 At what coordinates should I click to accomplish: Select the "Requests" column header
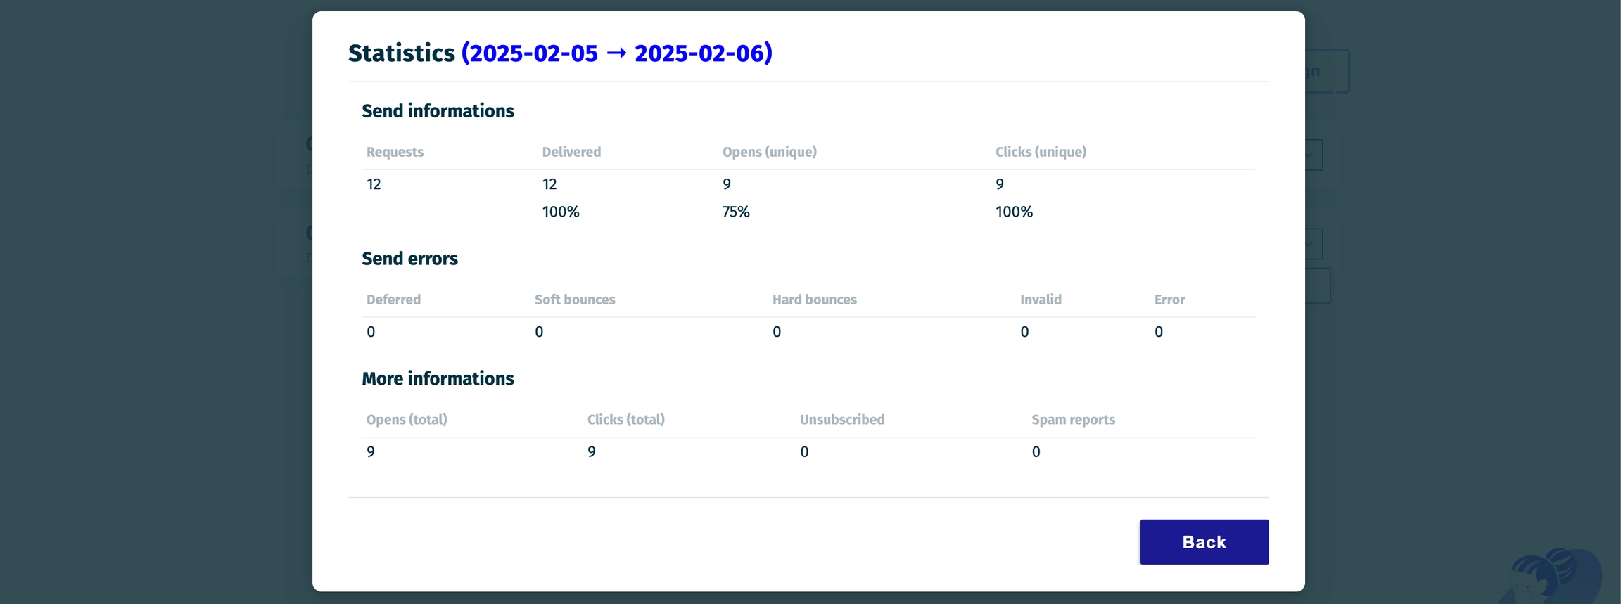(x=395, y=152)
